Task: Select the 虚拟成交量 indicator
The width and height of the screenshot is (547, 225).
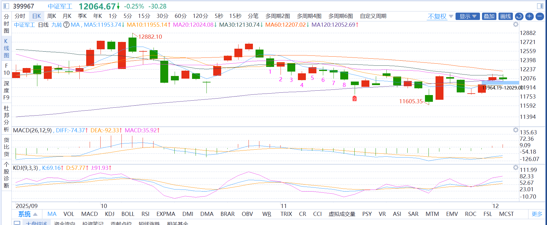Action: click(x=342, y=214)
